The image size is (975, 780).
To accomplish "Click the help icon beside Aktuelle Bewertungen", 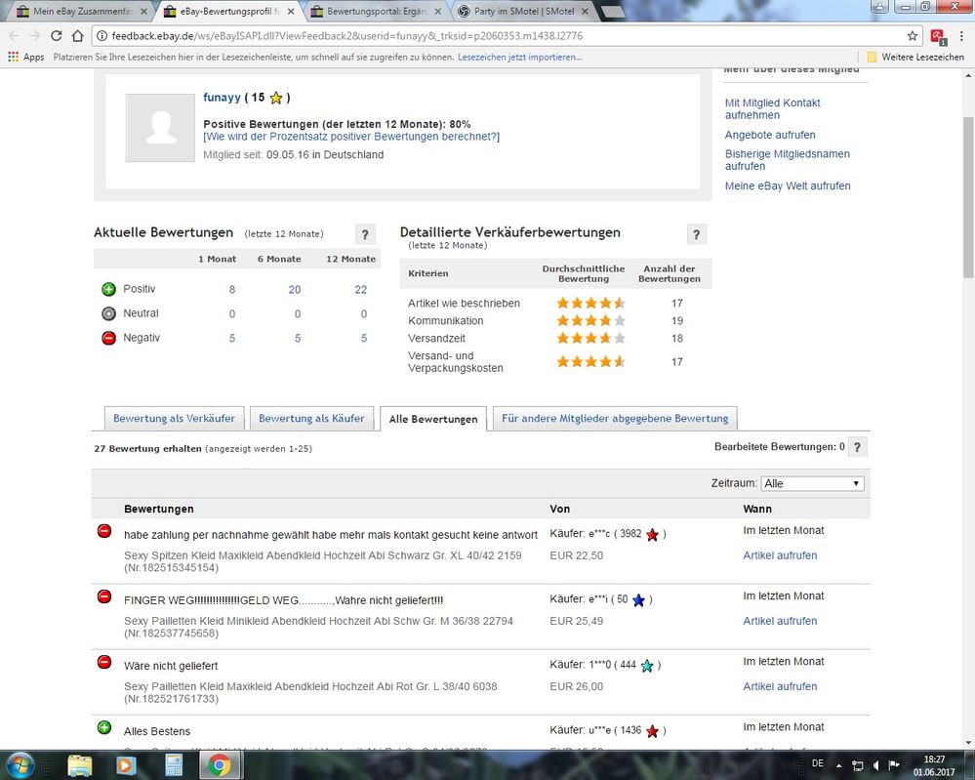I will 364,234.
